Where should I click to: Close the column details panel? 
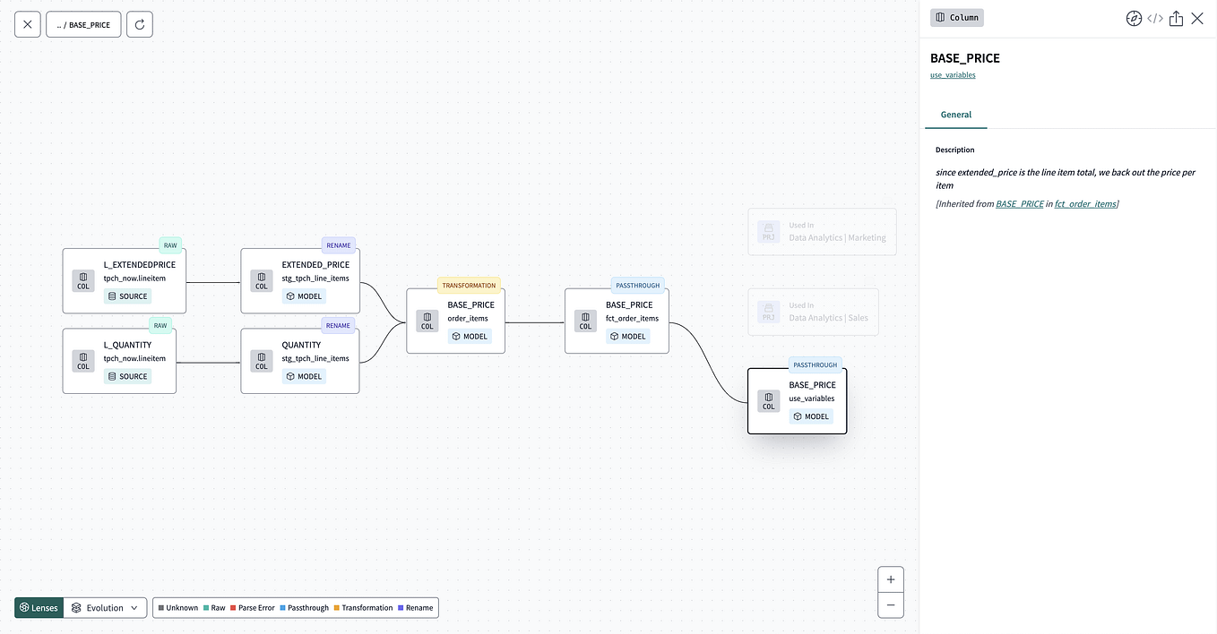[1197, 18]
